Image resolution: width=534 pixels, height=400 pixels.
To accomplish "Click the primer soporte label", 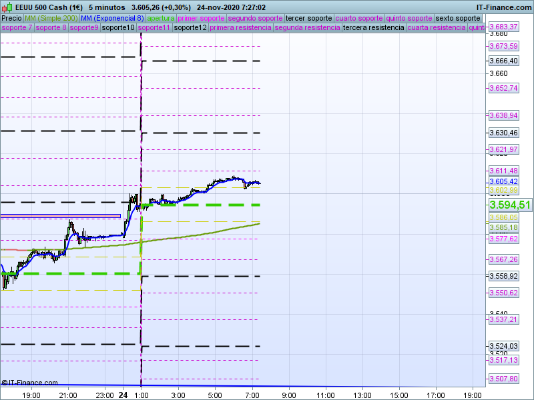I will pyautogui.click(x=202, y=18).
